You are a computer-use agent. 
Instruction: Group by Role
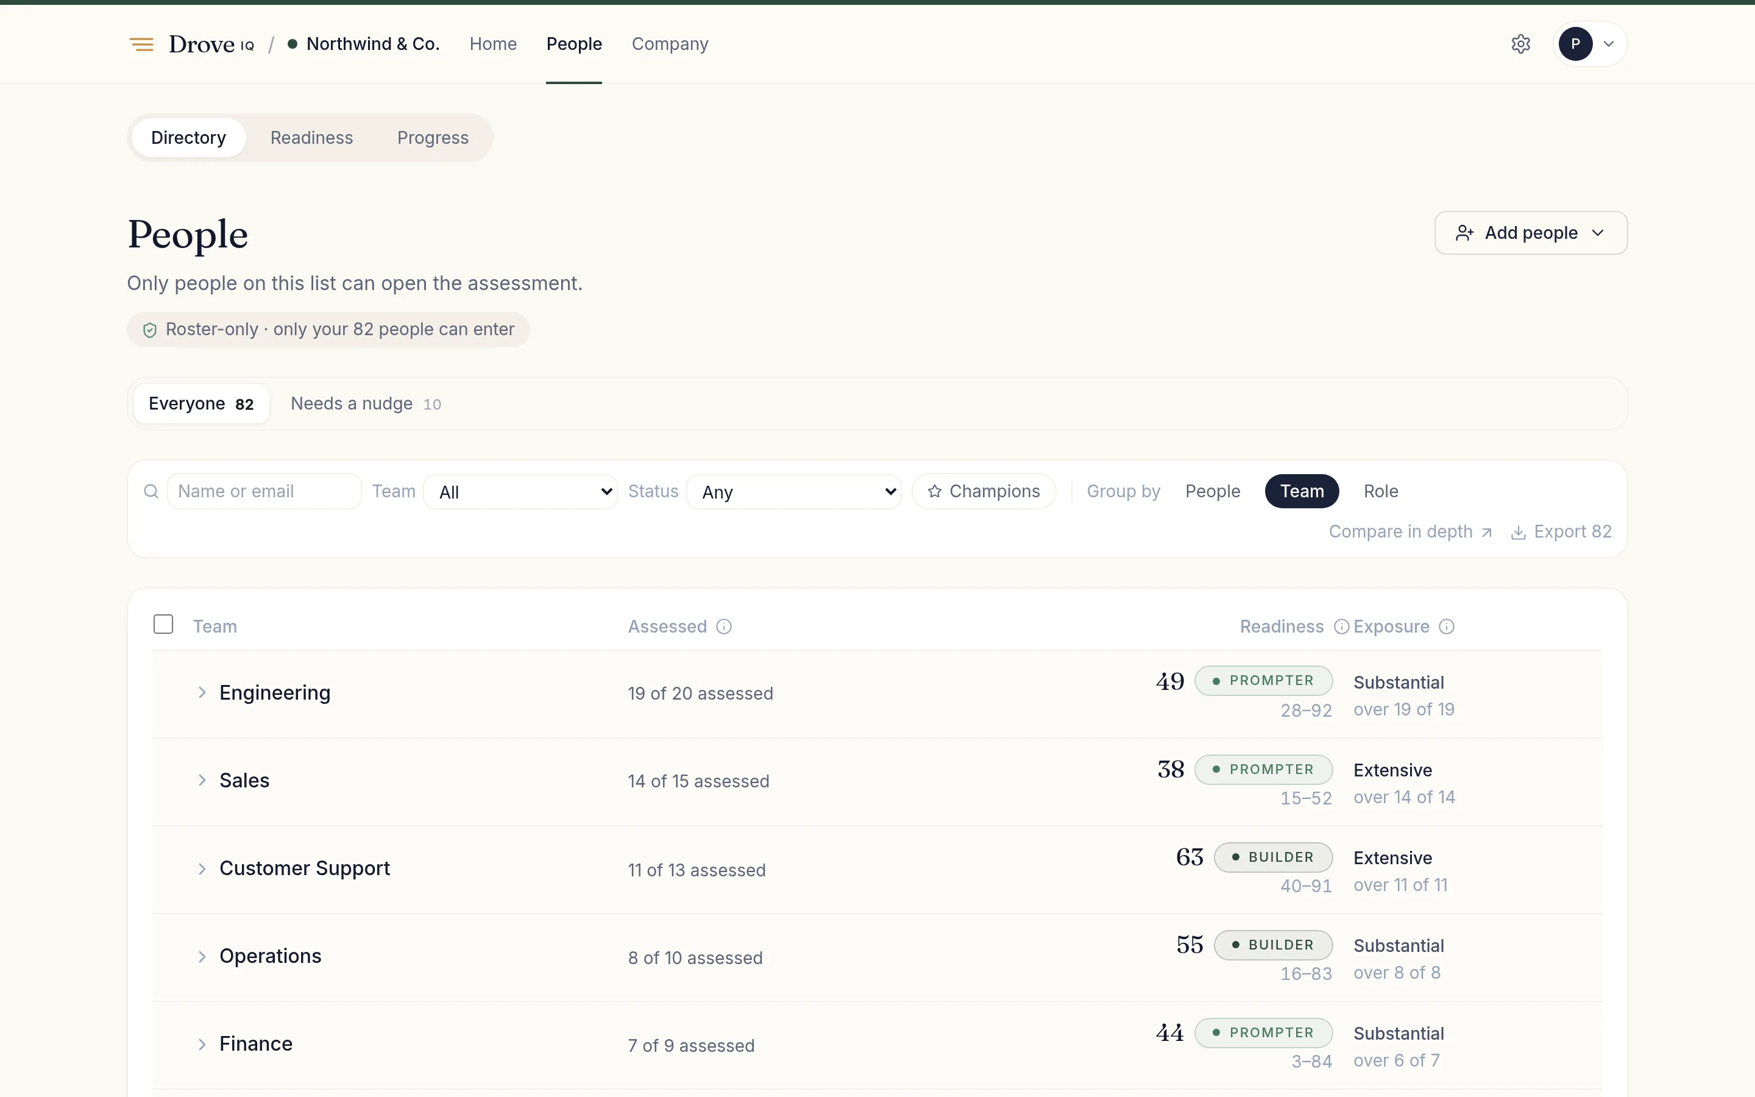click(x=1381, y=492)
